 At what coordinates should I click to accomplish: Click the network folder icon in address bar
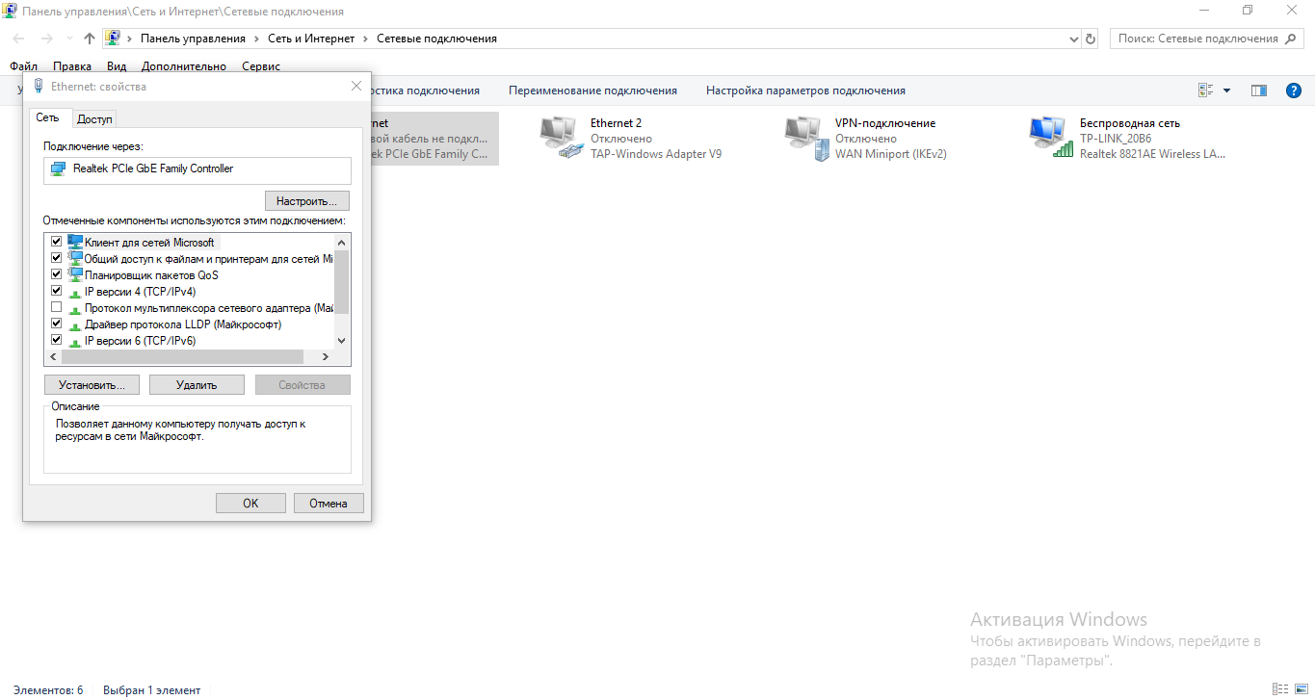click(113, 39)
